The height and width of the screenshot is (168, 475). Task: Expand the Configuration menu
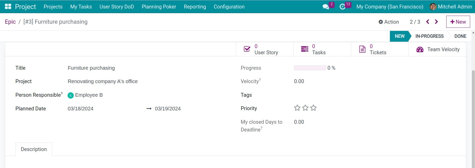coord(229,7)
